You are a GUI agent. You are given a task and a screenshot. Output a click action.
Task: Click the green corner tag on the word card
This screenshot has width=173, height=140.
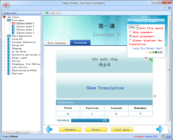[151, 60]
